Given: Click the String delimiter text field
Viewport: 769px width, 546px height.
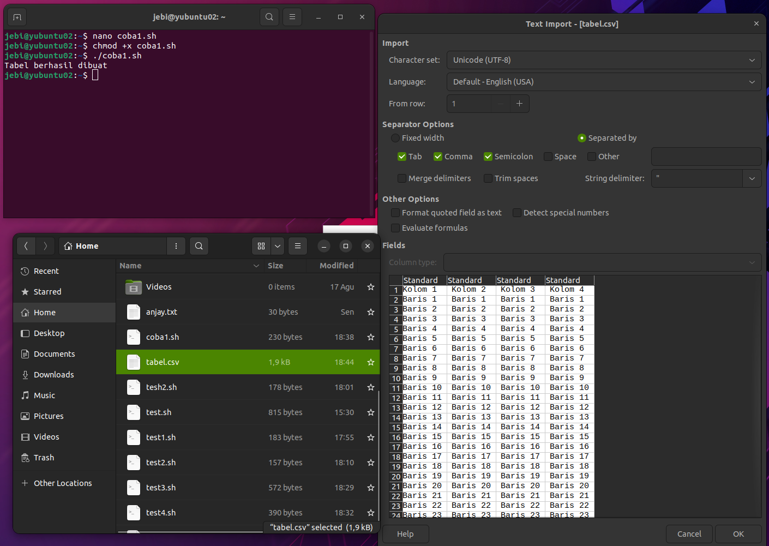Looking at the screenshot, I should coord(697,178).
